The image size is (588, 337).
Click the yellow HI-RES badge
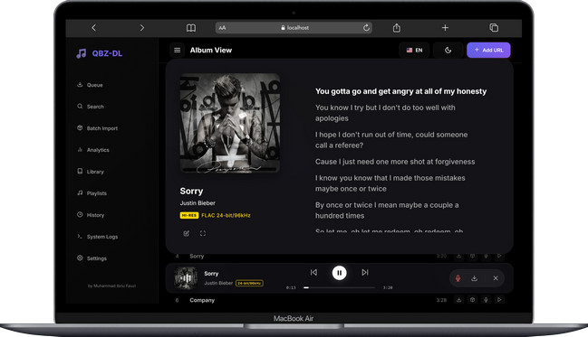pyautogui.click(x=189, y=215)
